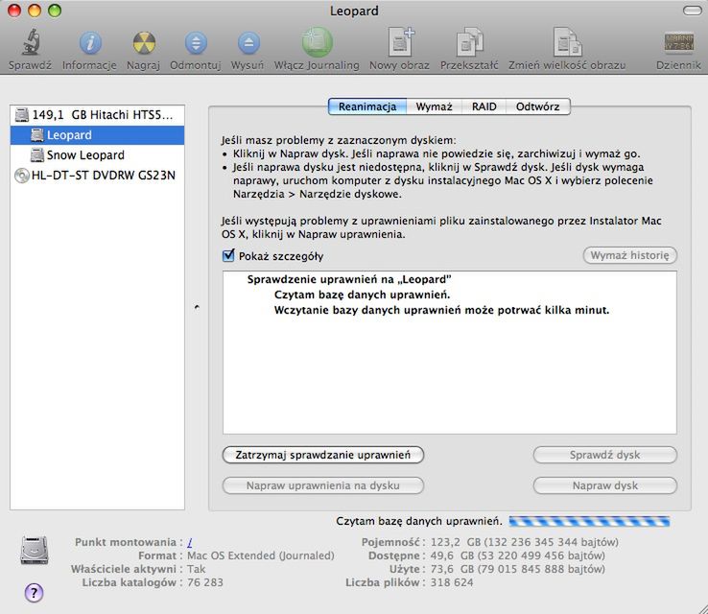Click the log line "Wczytanie bazy danych uprawnień może potrwać kilka minut."
Image resolution: width=708 pixels, height=614 pixels.
click(441, 310)
